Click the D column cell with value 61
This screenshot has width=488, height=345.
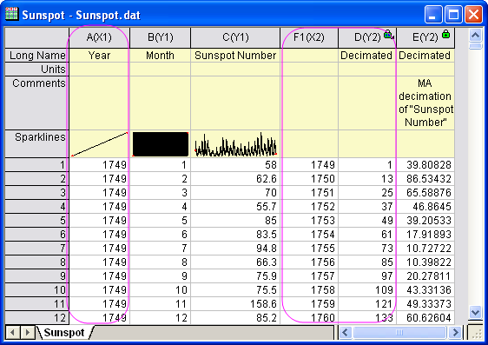pos(367,234)
